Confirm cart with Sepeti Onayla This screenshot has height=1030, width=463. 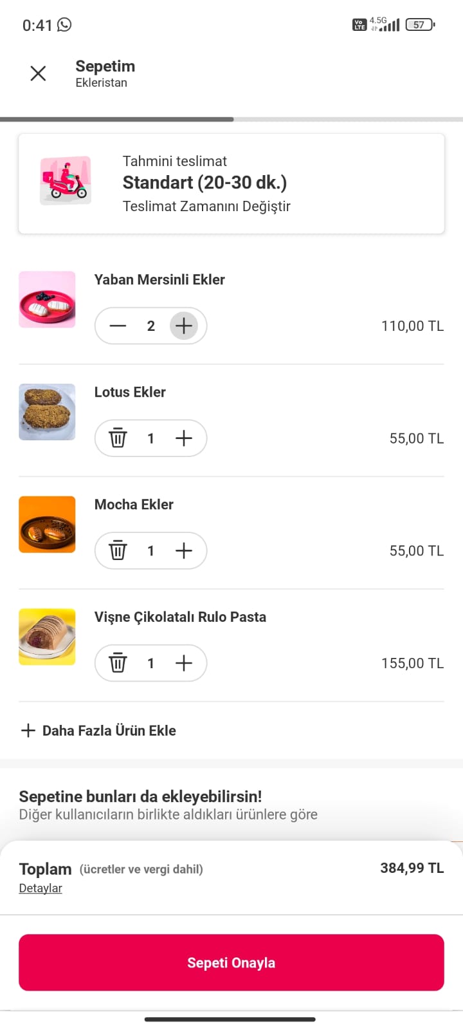tap(232, 962)
